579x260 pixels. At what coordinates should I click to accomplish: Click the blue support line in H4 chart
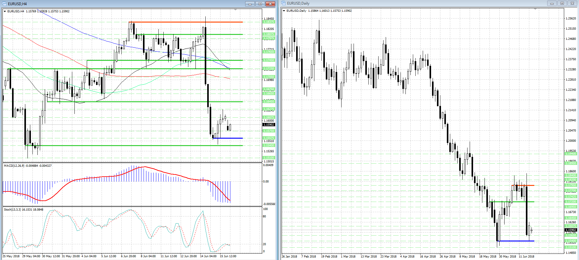(x=228, y=138)
